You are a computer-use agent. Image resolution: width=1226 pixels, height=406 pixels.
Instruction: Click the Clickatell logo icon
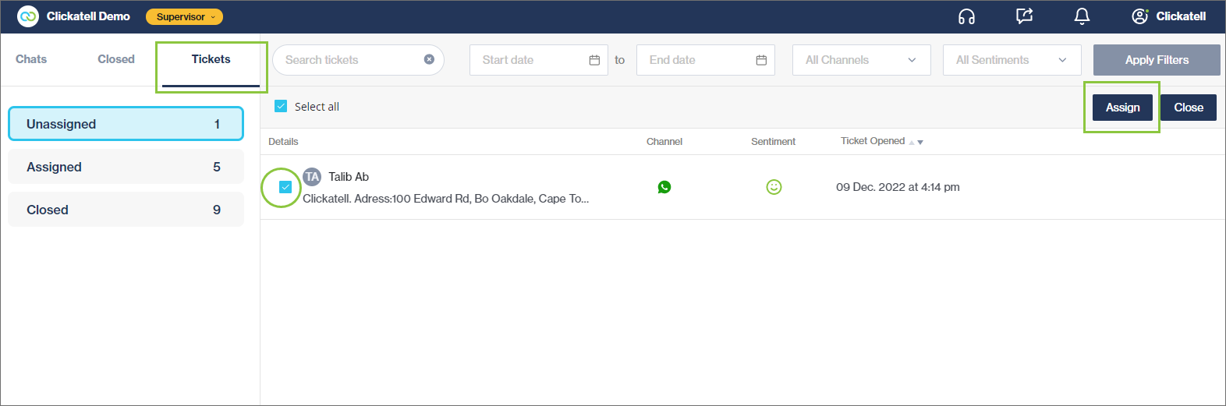pyautogui.click(x=28, y=16)
